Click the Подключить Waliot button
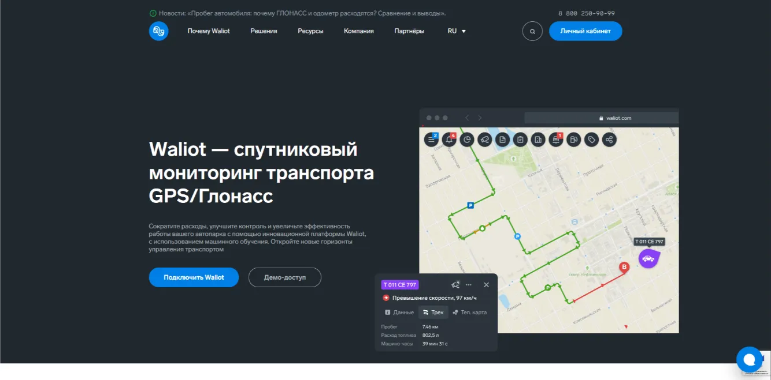The height and width of the screenshot is (380, 771). [194, 277]
